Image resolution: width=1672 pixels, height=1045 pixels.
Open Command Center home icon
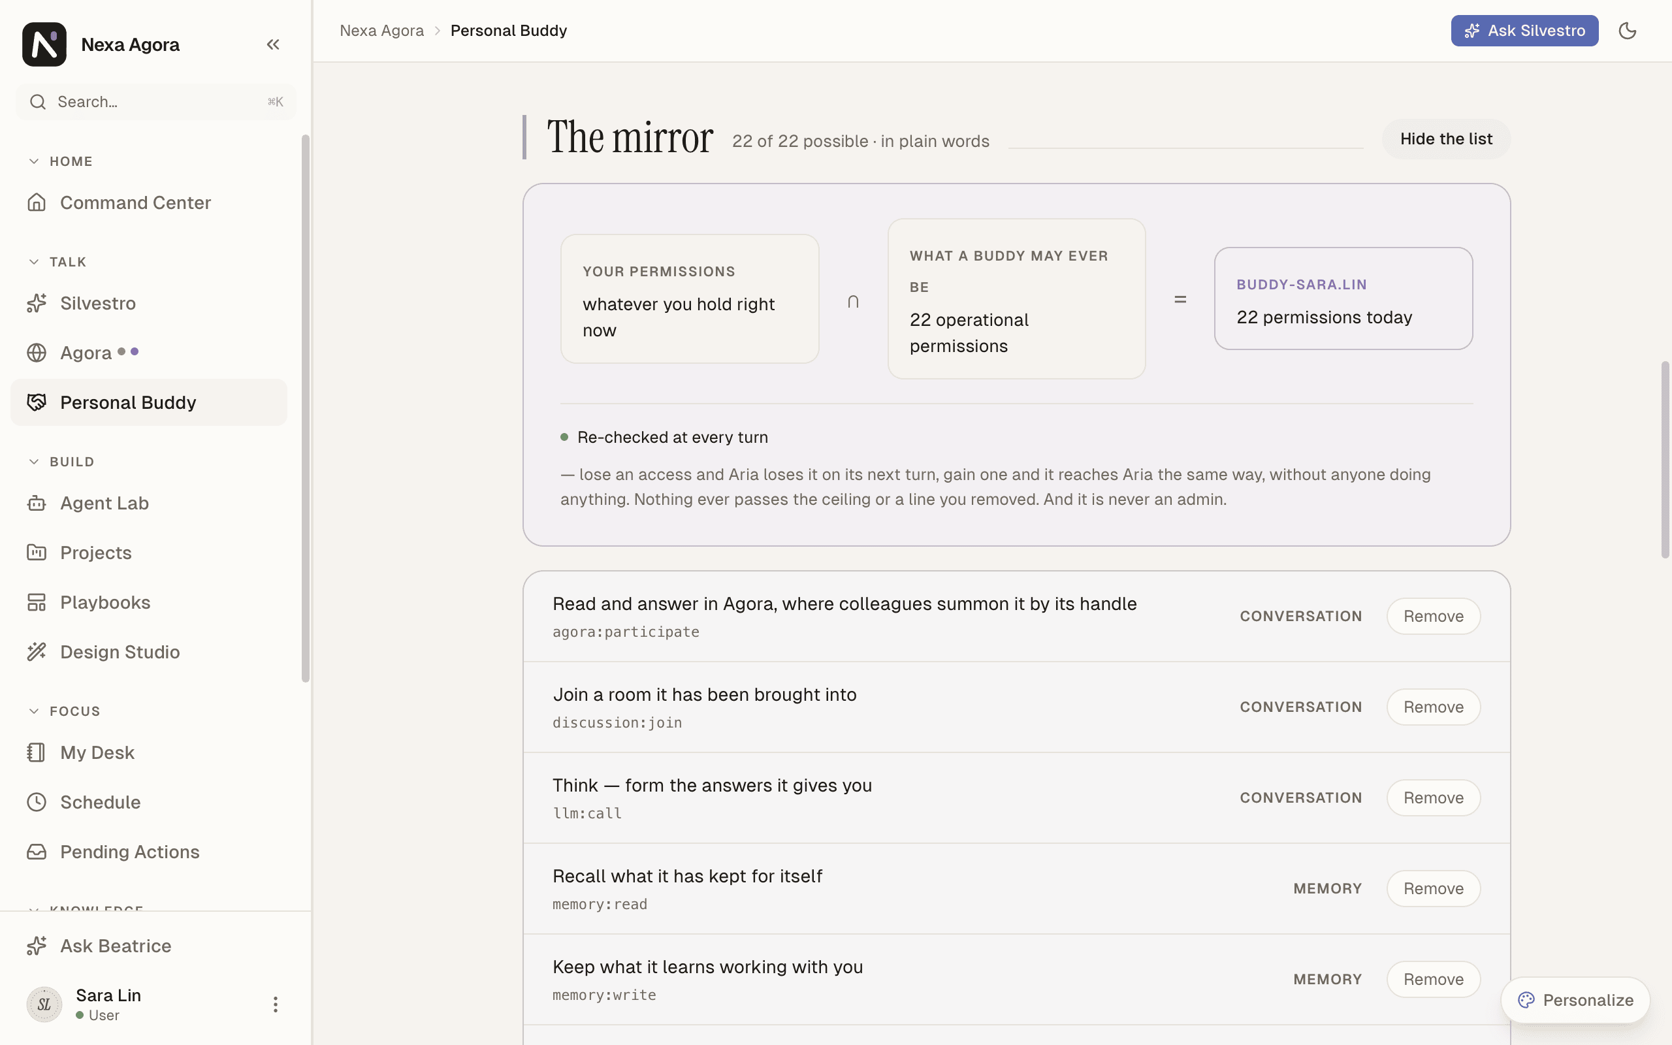[37, 202]
